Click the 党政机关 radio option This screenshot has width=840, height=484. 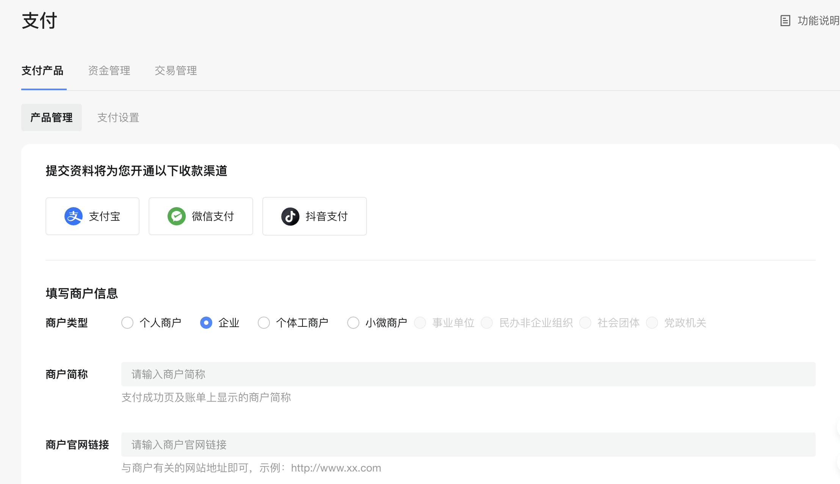[652, 323]
